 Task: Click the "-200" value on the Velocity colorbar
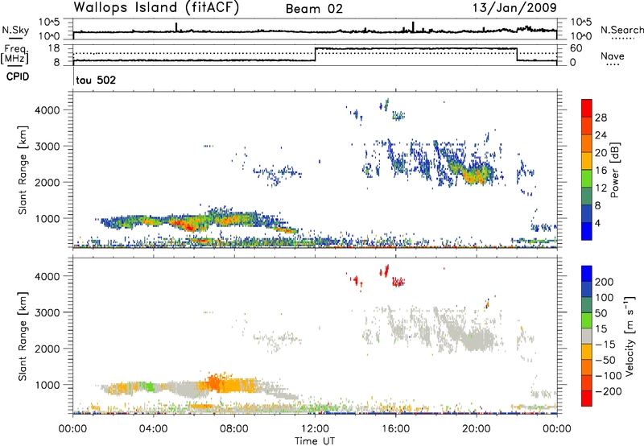coord(609,391)
